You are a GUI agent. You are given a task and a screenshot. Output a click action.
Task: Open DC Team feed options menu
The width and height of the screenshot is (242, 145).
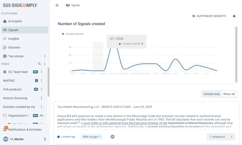click(x=42, y=72)
